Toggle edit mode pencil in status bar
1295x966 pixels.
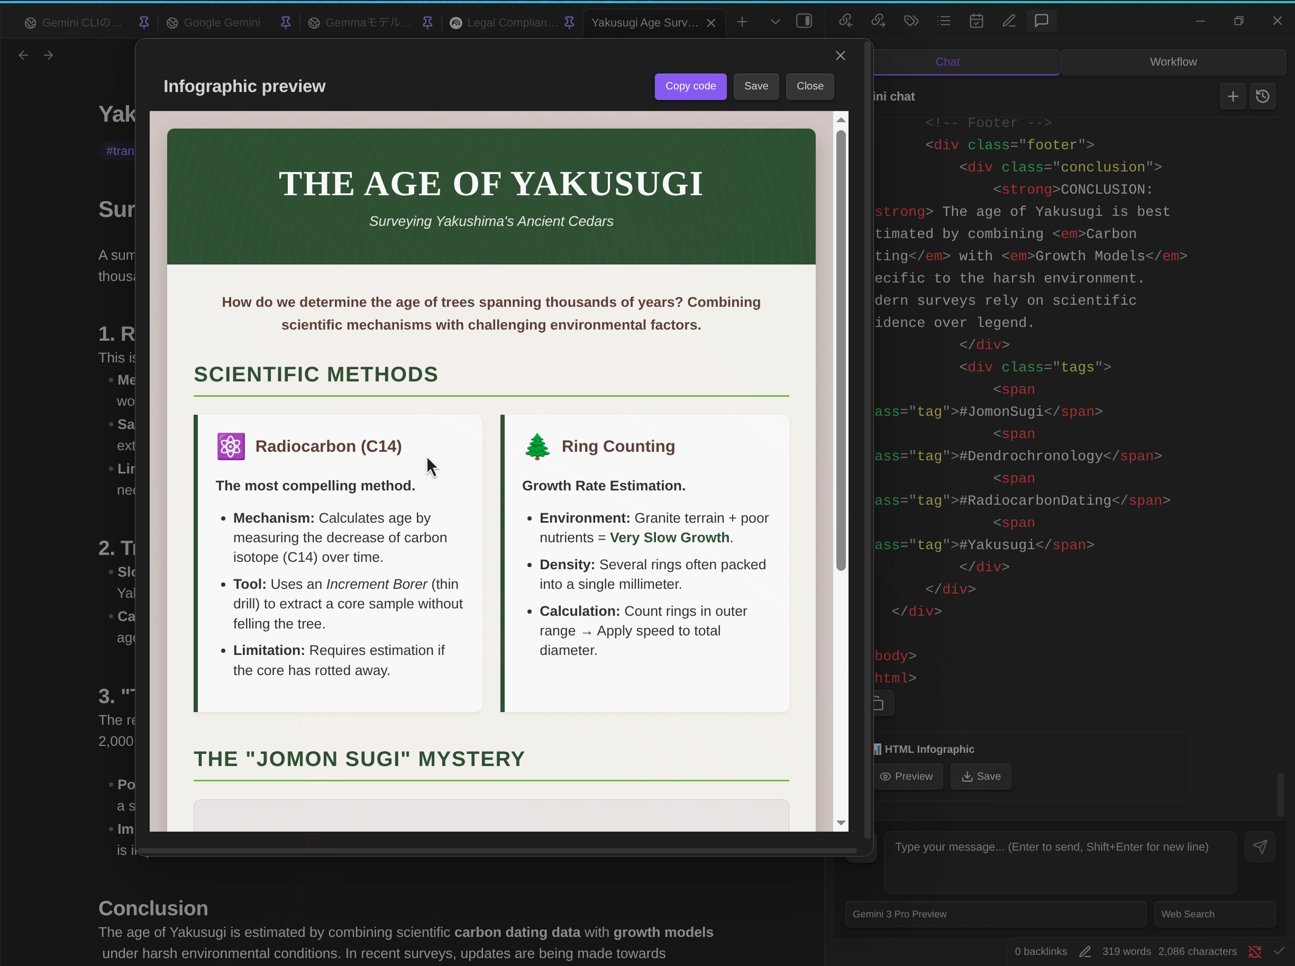(1085, 951)
